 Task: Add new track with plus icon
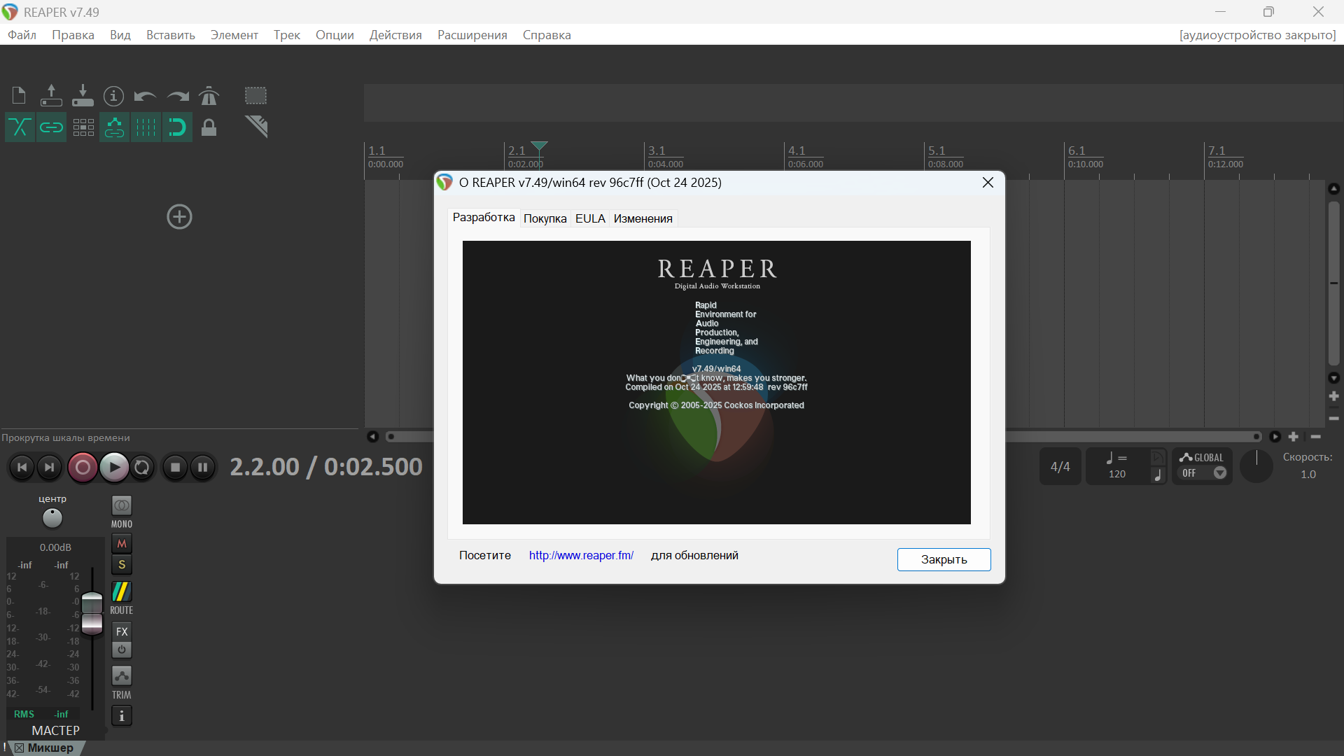pos(179,217)
